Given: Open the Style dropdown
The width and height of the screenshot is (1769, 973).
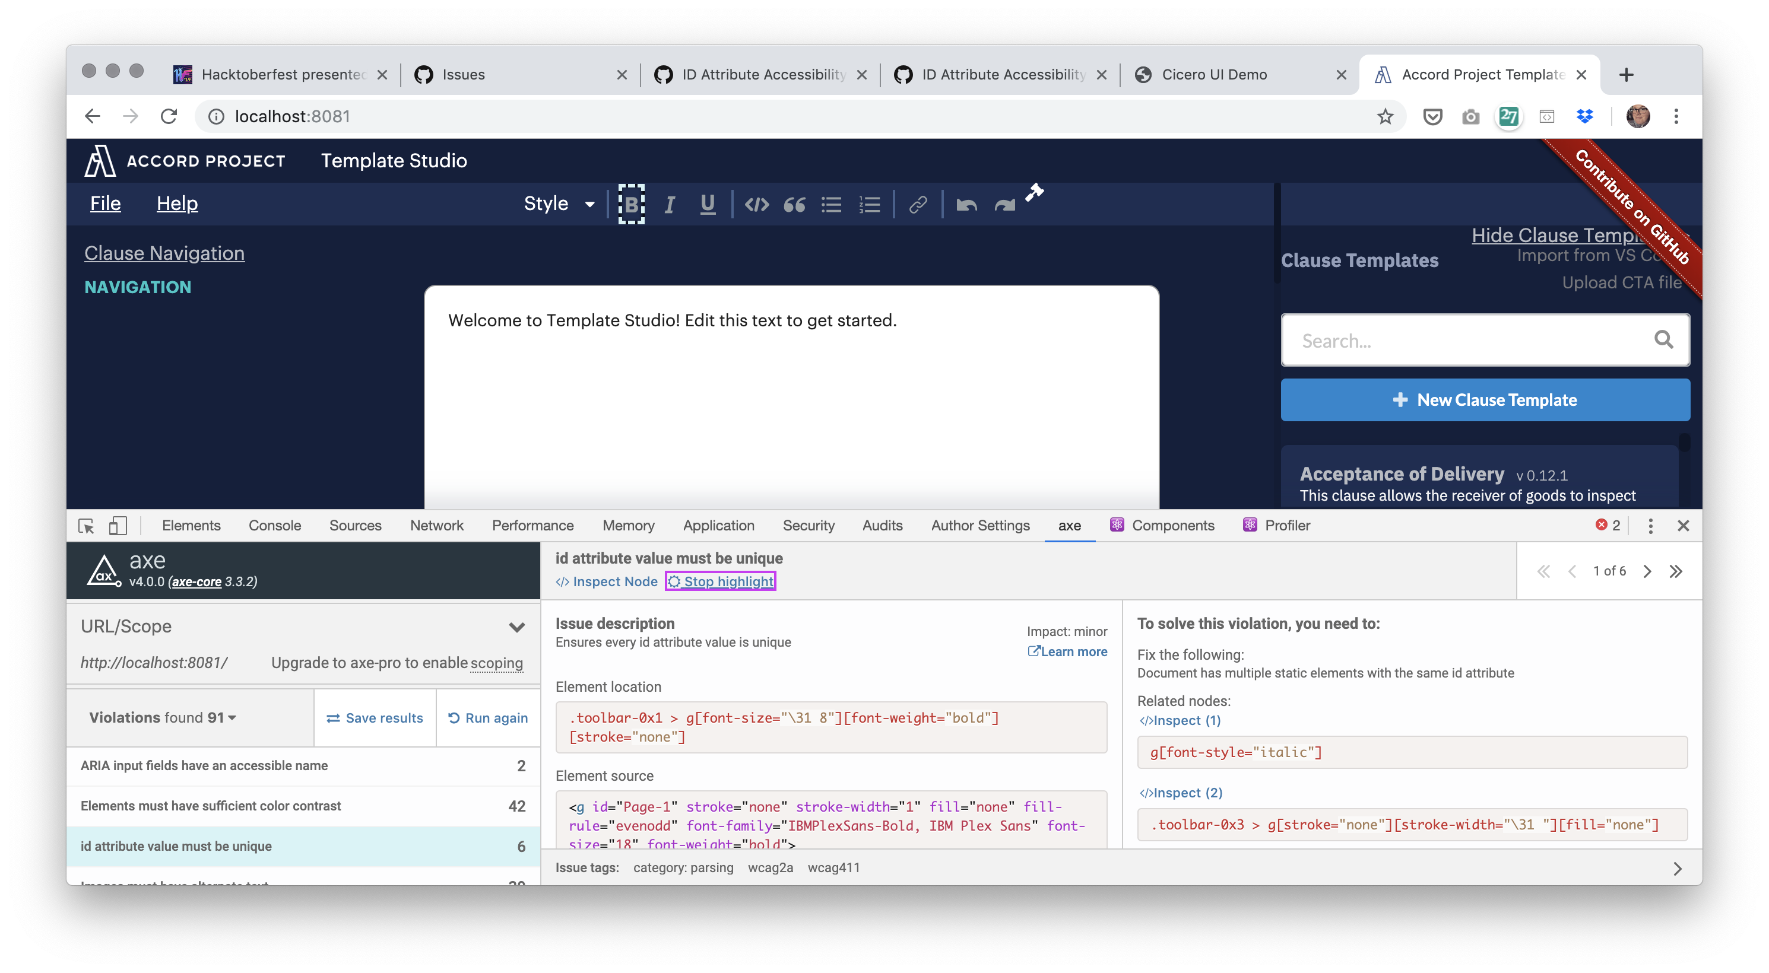Looking at the screenshot, I should [557, 203].
